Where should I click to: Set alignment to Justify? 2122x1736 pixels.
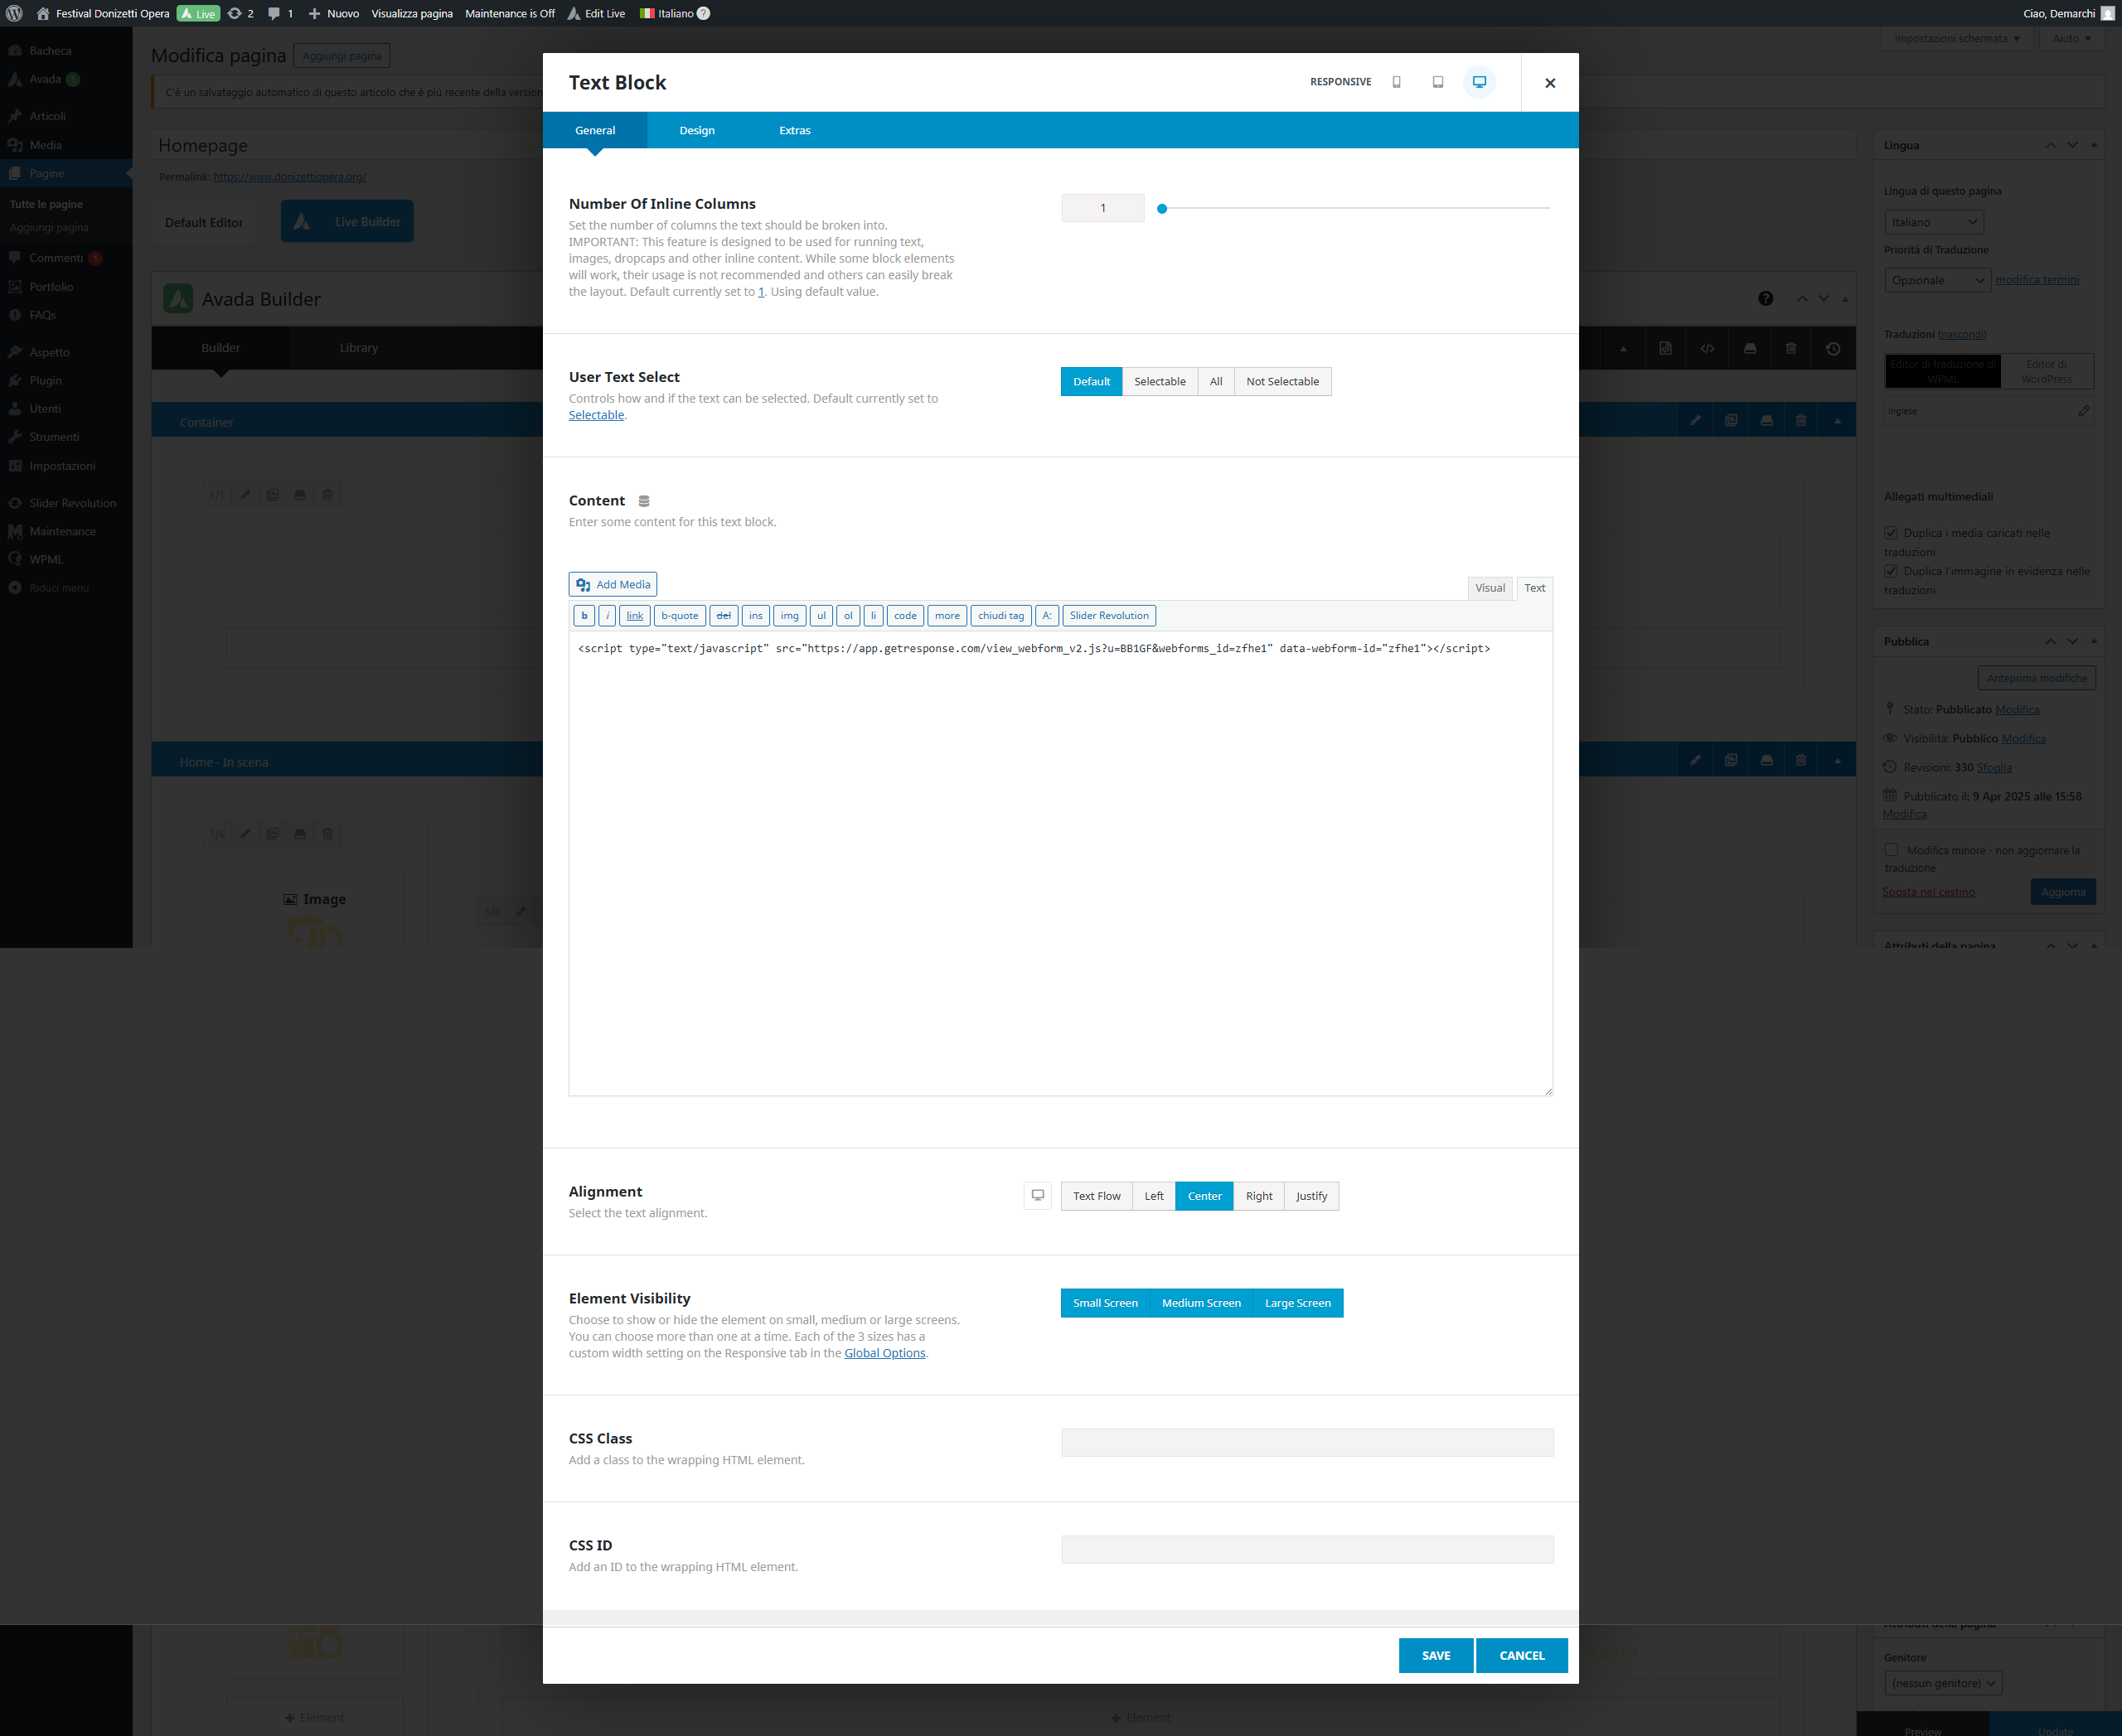tap(1311, 1196)
